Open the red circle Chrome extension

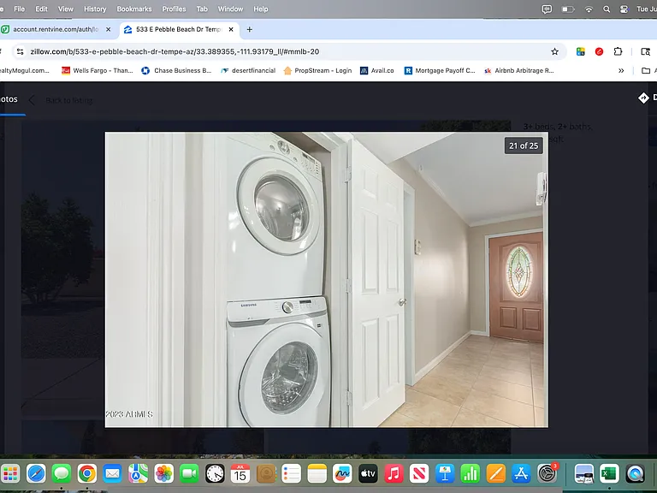(599, 51)
